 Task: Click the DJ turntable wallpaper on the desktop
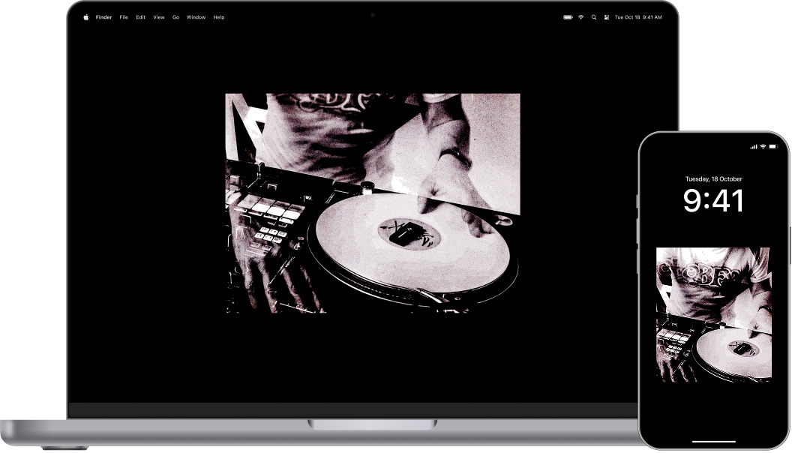373,205
